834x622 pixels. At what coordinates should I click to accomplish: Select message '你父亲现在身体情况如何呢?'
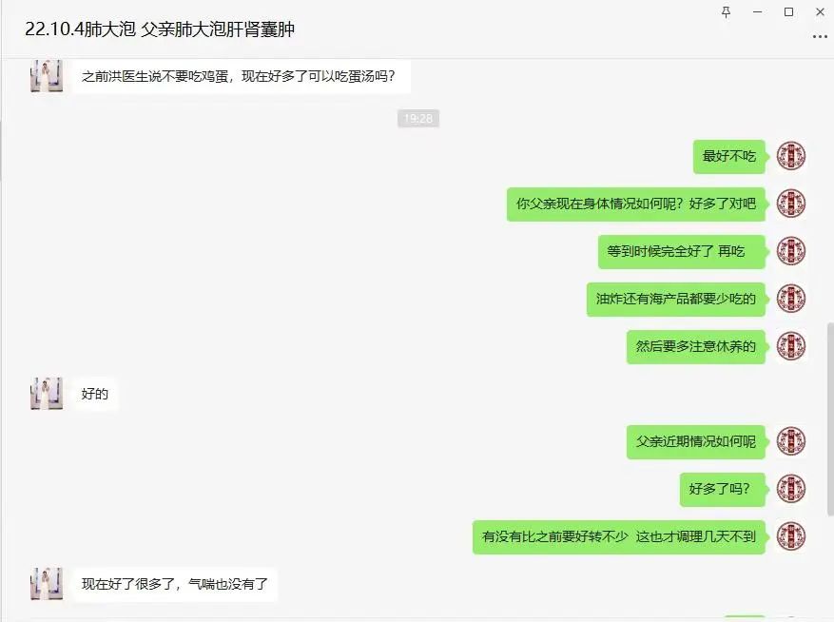pos(635,204)
